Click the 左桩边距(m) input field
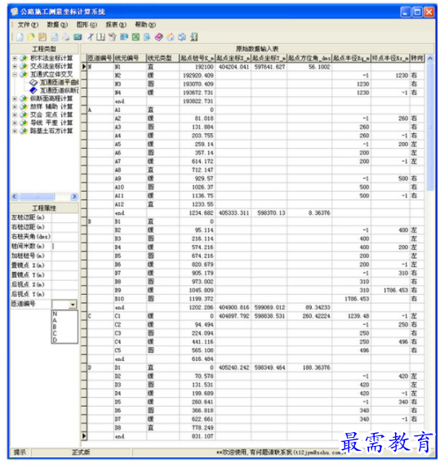This screenshot has width=440, height=468. pos(64,217)
